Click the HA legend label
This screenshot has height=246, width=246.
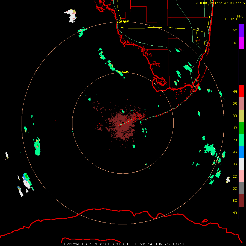pos(235,91)
